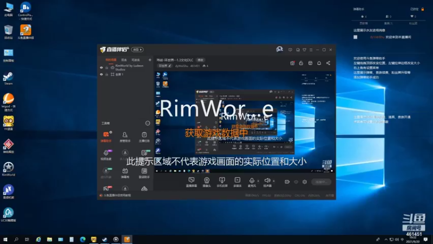Open the message icon in title bar
The width and height of the screenshot is (433, 244).
pos(290,50)
